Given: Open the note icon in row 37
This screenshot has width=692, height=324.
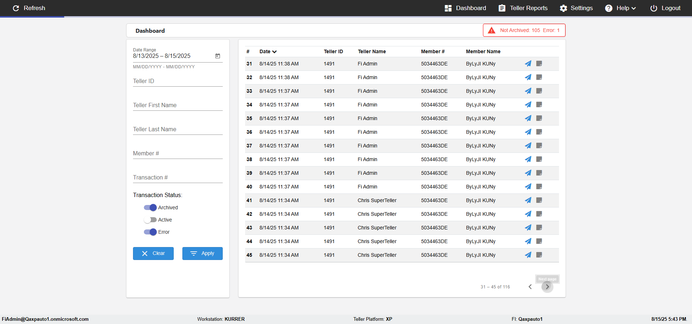Looking at the screenshot, I should tap(539, 146).
